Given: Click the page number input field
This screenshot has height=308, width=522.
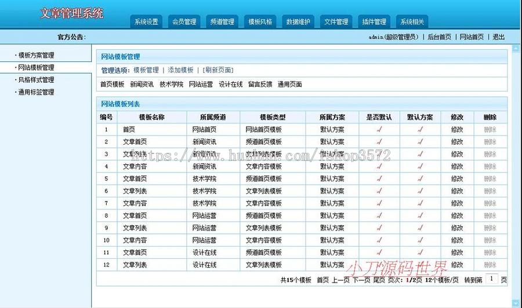Looking at the screenshot, I should click(x=491, y=279).
